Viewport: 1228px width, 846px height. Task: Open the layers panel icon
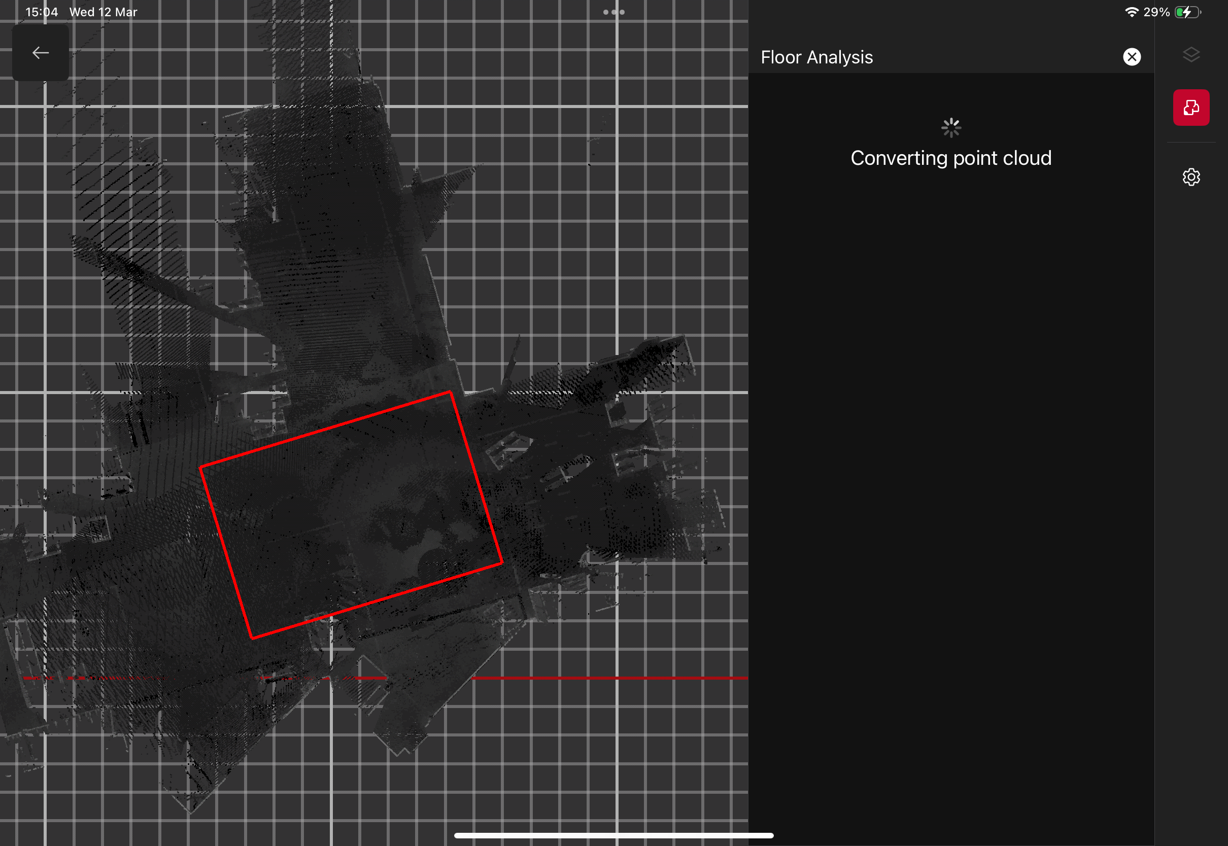click(1191, 55)
